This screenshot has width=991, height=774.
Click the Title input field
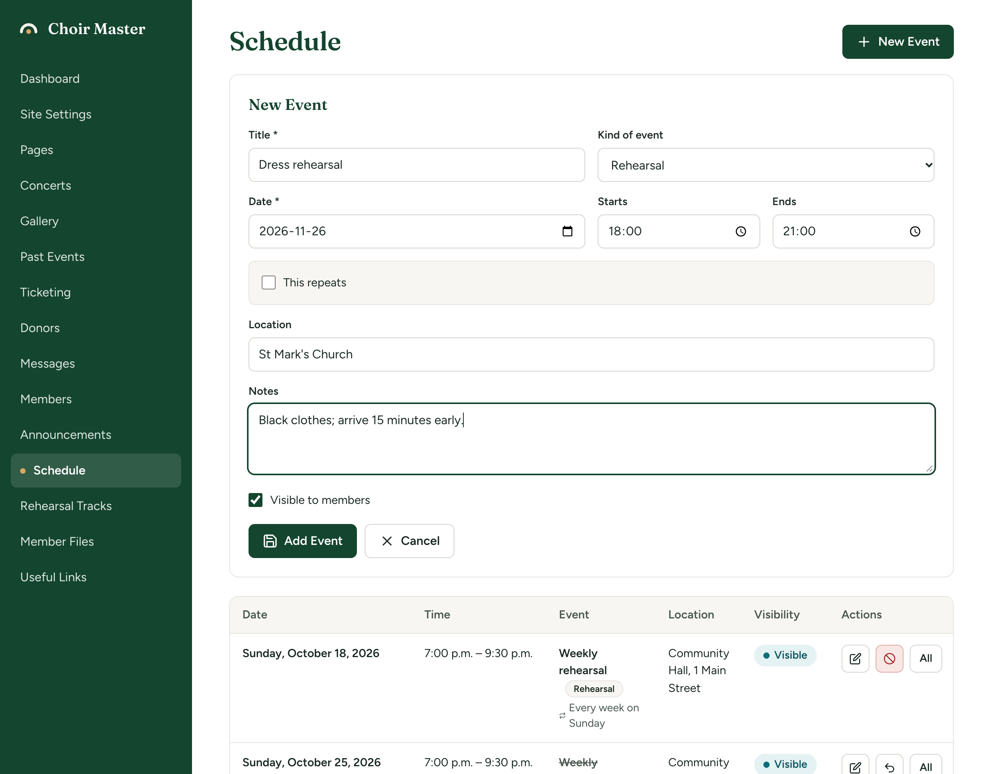417,165
